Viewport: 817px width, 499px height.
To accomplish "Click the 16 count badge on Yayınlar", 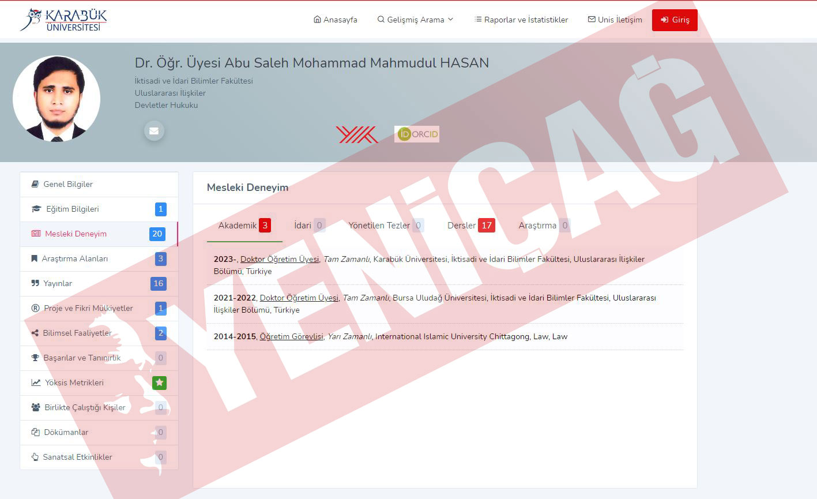I will [x=159, y=283].
